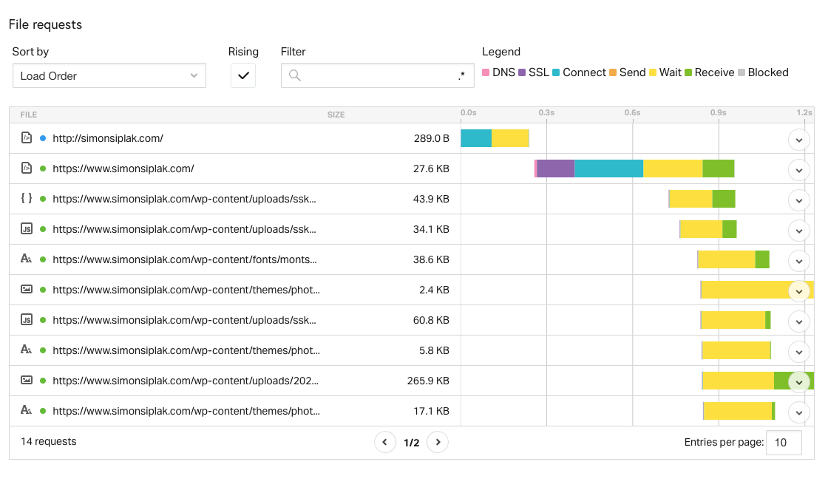Viewport: 828px width, 490px height.
Task: Click the FILE column header
Action: click(29, 115)
